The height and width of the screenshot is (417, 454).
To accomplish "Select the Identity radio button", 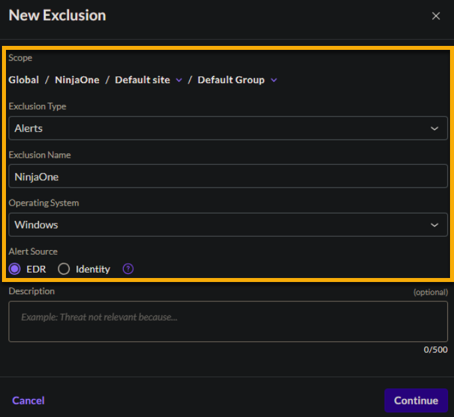I will click(x=64, y=269).
